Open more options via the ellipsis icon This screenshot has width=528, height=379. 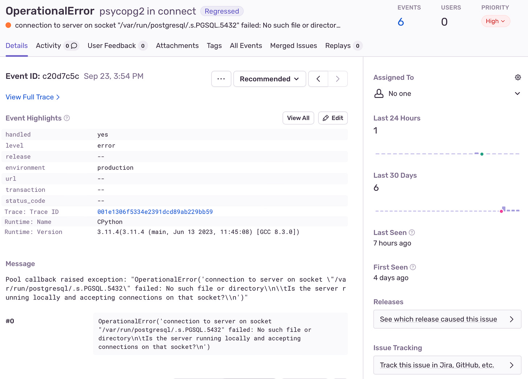click(x=221, y=79)
